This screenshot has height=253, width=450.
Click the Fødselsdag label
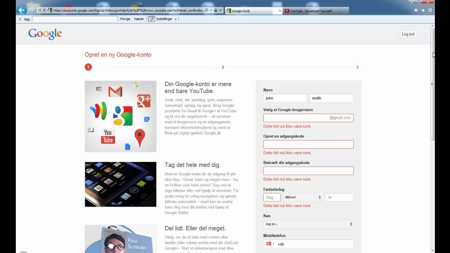(274, 189)
